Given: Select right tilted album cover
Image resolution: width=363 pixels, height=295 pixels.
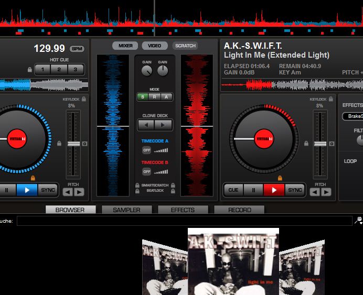Looking at the screenshot, I should coord(302,268).
